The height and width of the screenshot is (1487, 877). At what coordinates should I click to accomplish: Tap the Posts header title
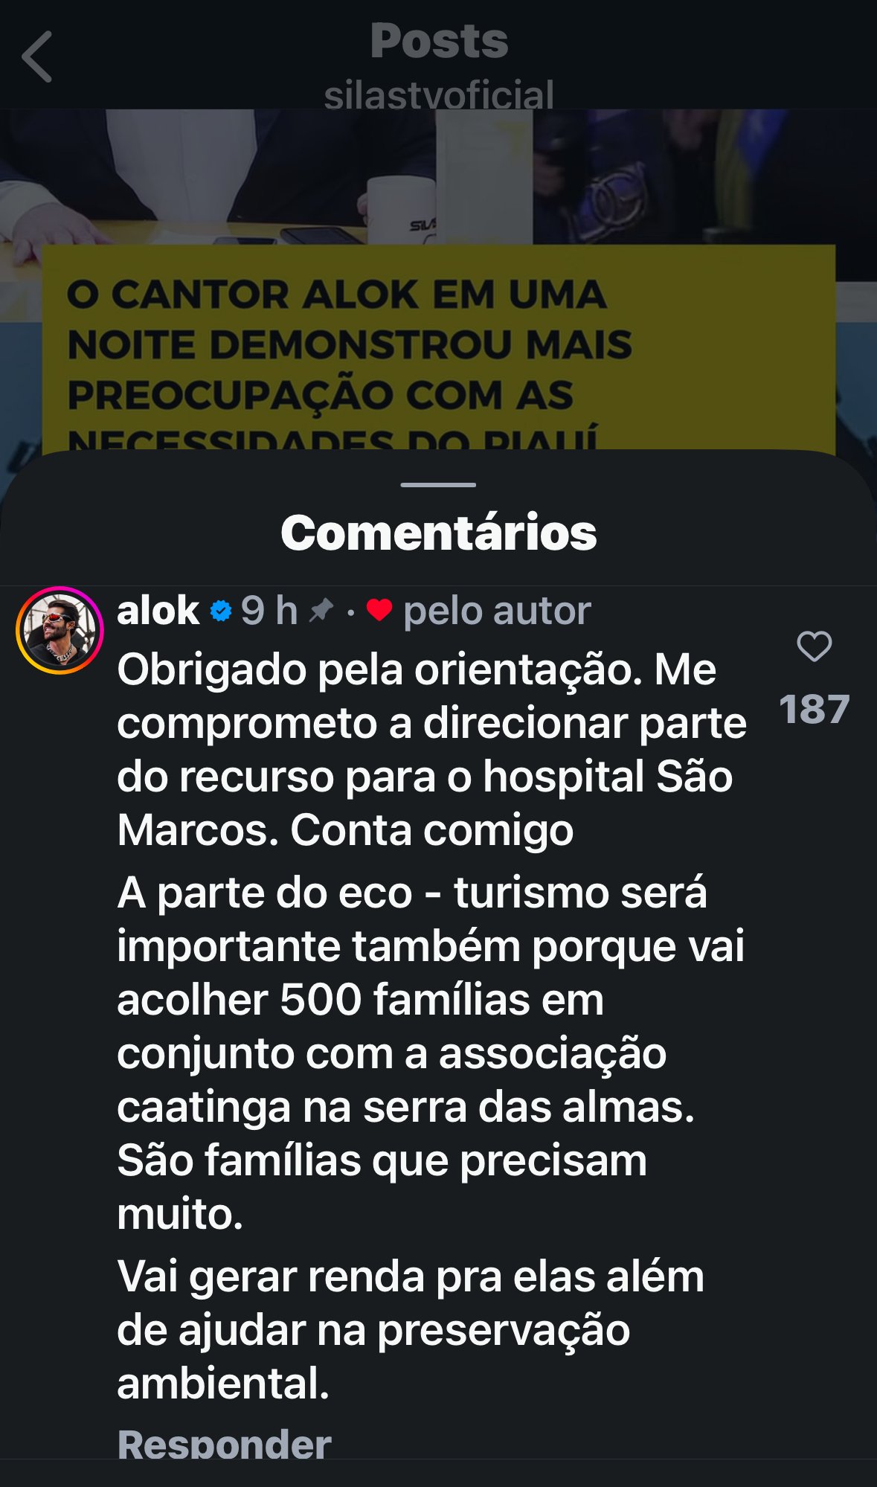(x=439, y=41)
